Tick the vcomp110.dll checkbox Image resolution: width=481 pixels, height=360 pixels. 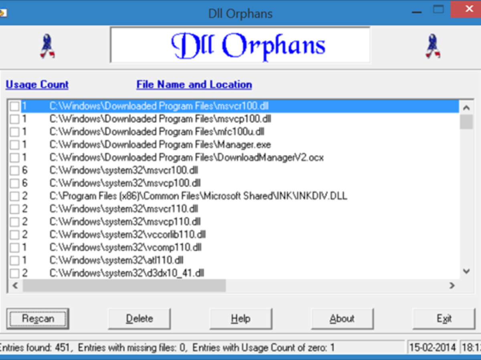coord(14,247)
